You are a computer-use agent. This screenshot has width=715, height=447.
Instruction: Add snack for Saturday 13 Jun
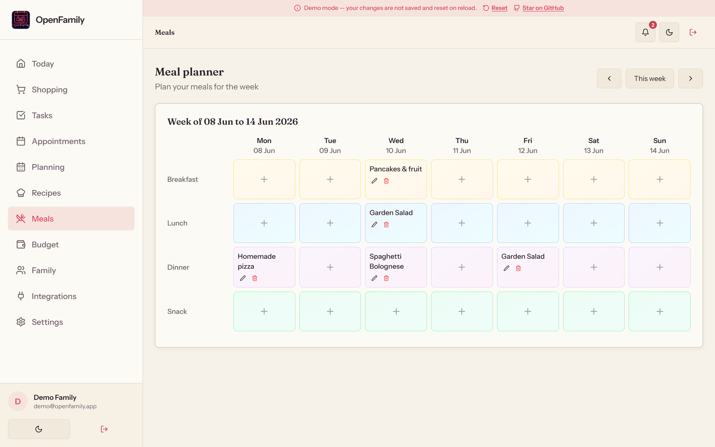point(594,312)
